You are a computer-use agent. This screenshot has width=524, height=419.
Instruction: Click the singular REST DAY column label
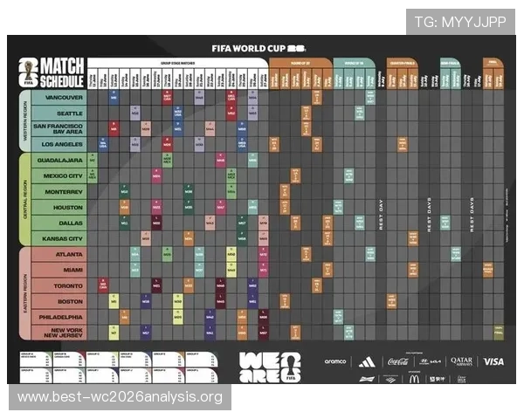coord(381,215)
